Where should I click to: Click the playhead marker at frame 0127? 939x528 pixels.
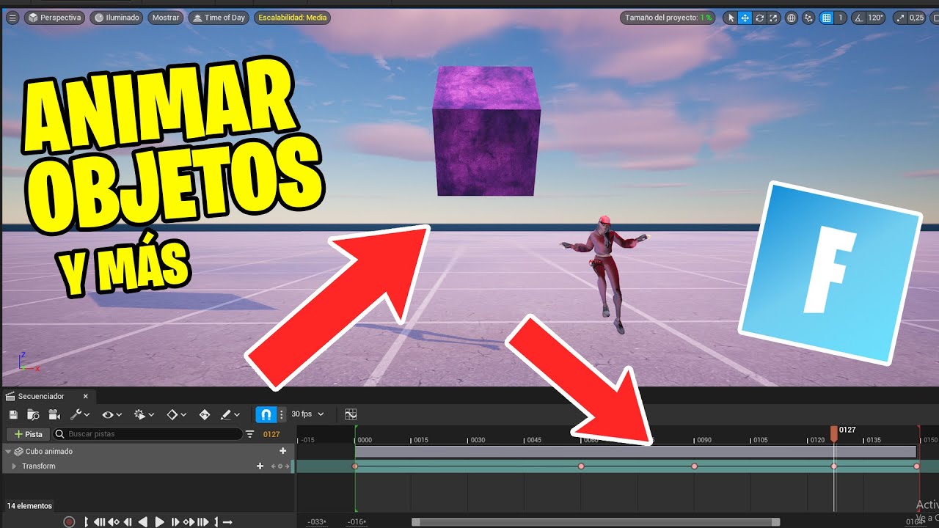click(834, 433)
